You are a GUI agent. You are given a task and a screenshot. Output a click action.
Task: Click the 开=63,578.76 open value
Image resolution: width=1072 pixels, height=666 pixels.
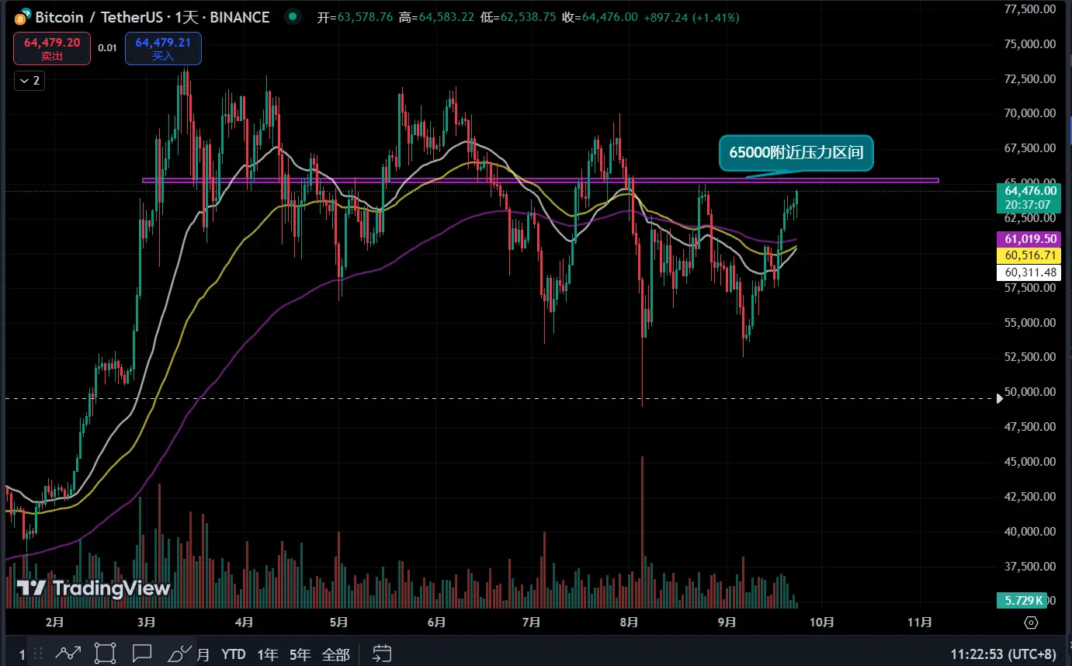click(x=355, y=17)
